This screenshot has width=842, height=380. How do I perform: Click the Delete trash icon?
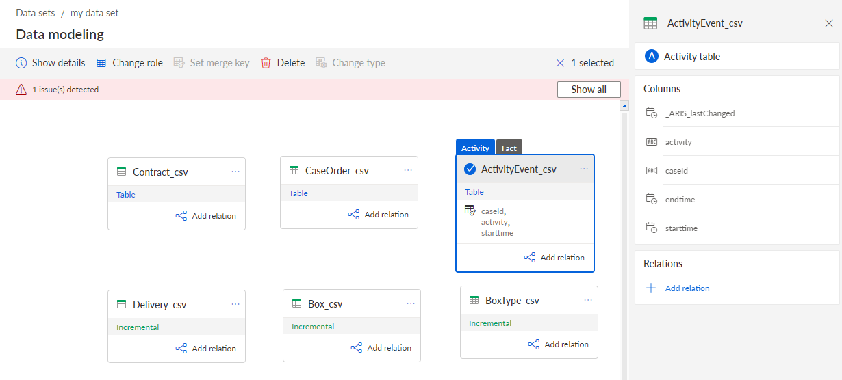pyautogui.click(x=266, y=63)
